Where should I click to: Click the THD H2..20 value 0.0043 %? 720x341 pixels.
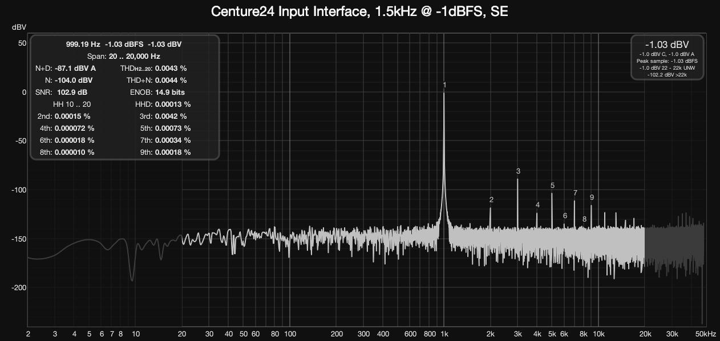[171, 68]
